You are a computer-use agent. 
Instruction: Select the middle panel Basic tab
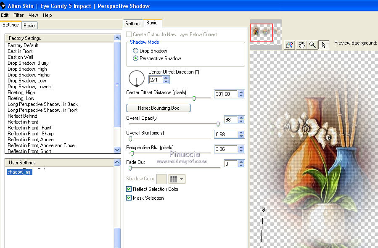152,23
